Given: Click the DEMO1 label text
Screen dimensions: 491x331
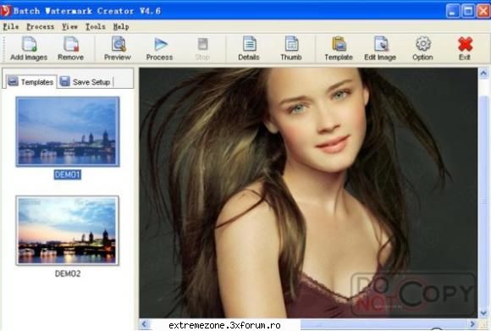Looking at the screenshot, I should click(68, 174).
